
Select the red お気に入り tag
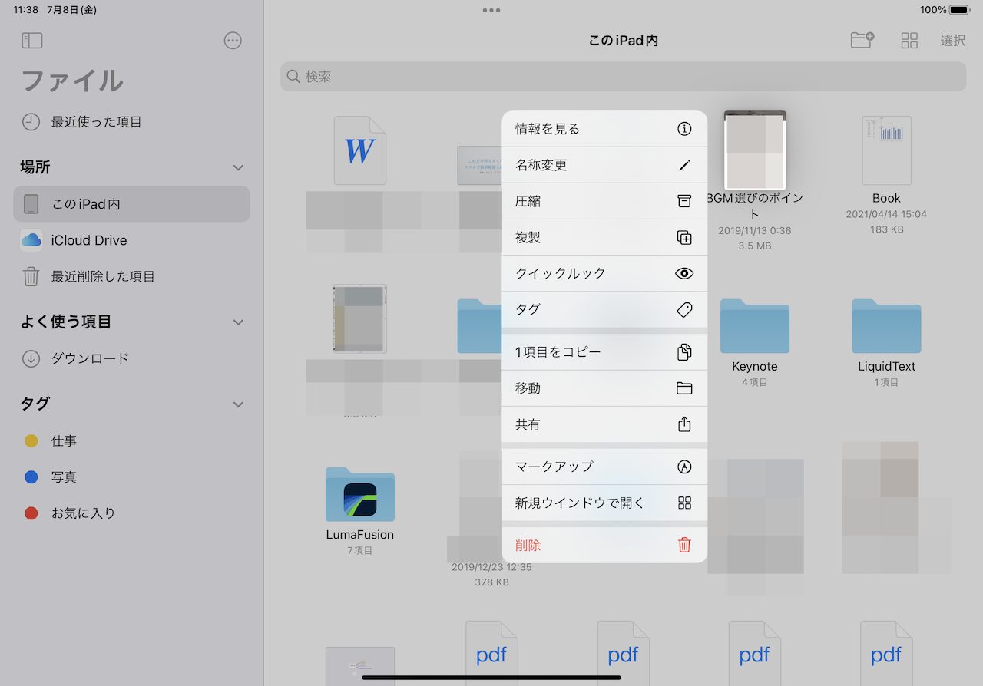click(31, 513)
